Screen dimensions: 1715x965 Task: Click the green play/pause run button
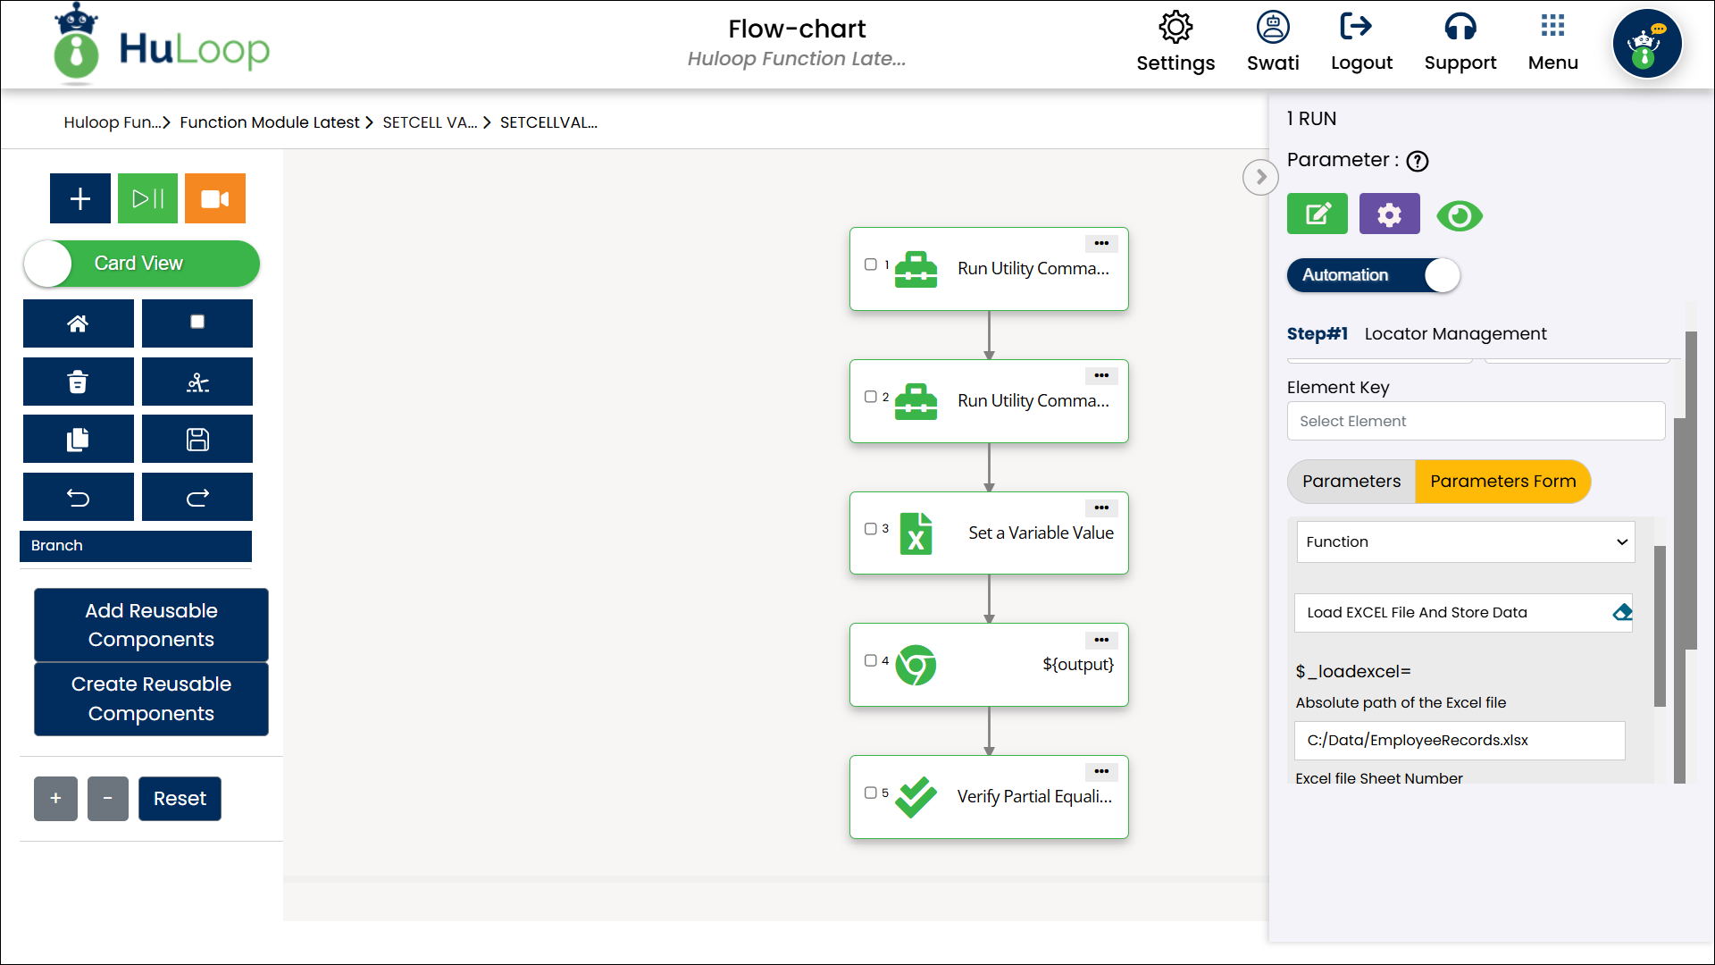(147, 198)
